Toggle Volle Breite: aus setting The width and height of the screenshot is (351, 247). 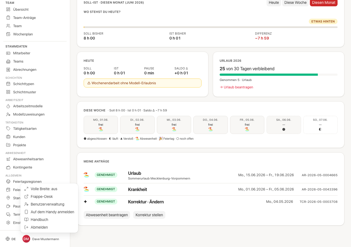click(49, 189)
